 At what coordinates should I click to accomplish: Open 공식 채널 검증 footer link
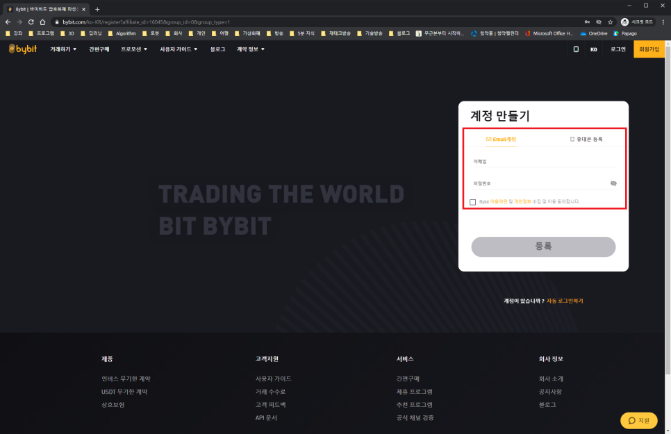click(415, 418)
